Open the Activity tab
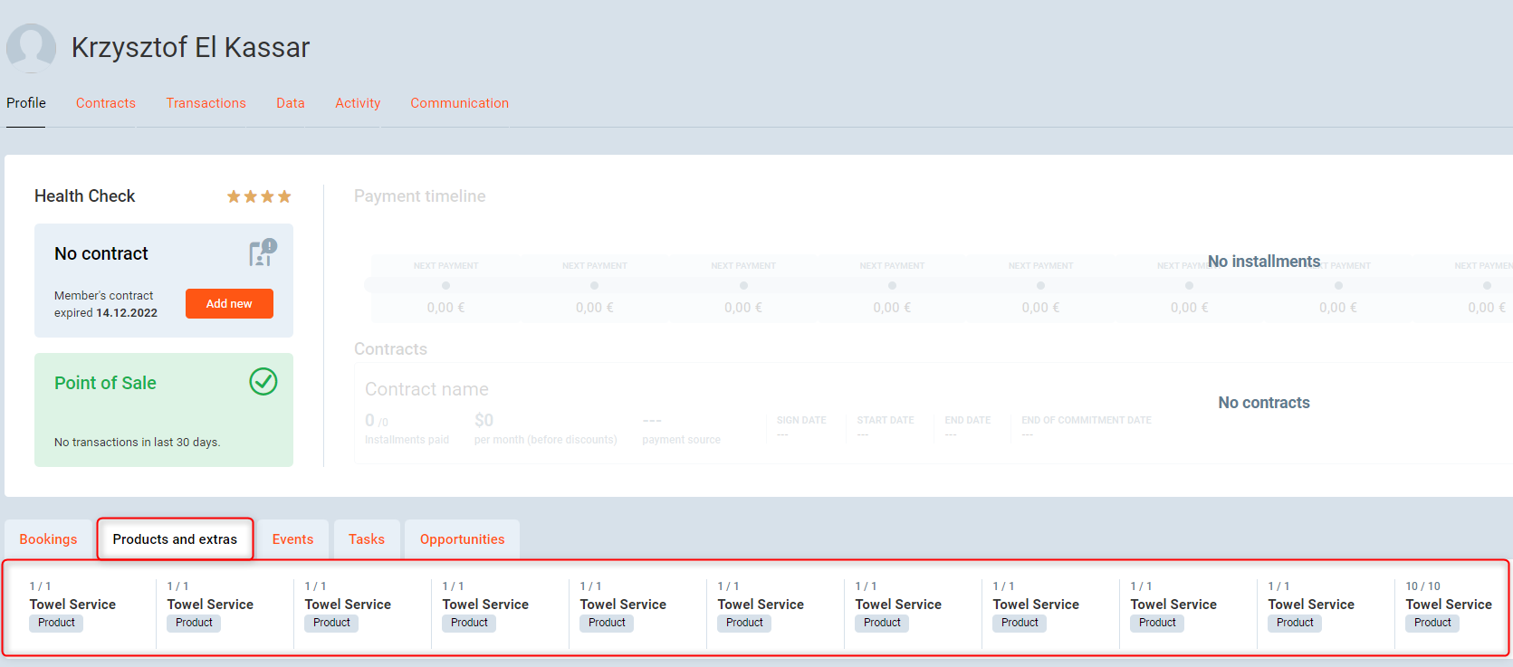Image resolution: width=1513 pixels, height=667 pixels. [x=358, y=103]
